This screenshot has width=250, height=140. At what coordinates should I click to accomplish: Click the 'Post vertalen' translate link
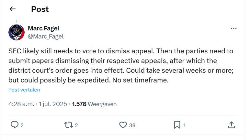pos(24,90)
